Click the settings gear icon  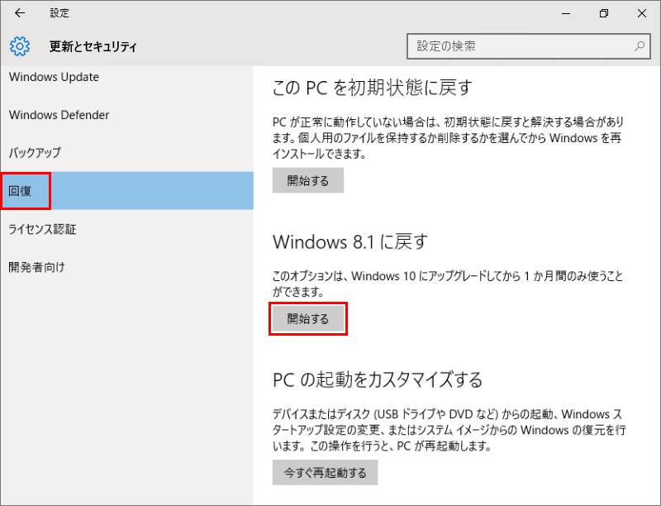coord(19,46)
